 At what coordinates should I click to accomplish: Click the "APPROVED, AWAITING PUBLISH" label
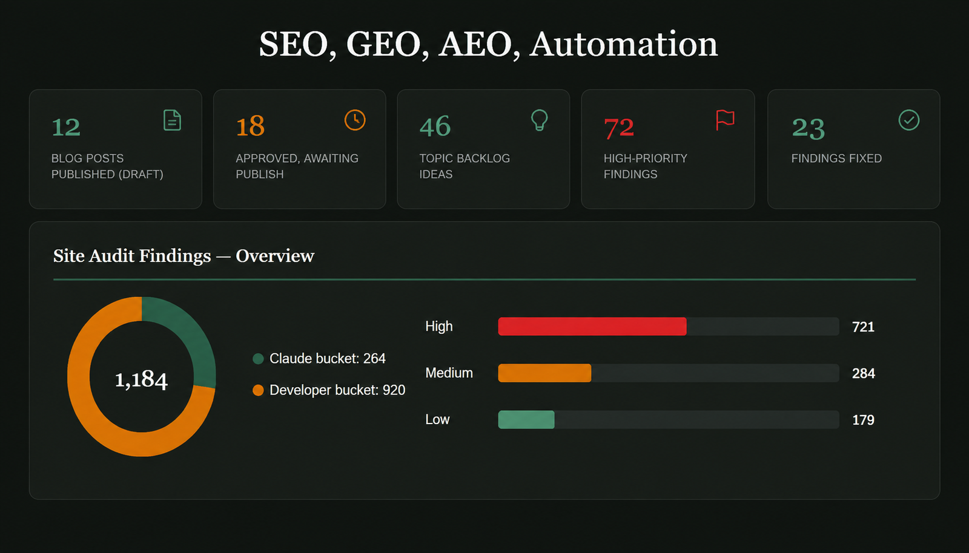click(x=297, y=166)
